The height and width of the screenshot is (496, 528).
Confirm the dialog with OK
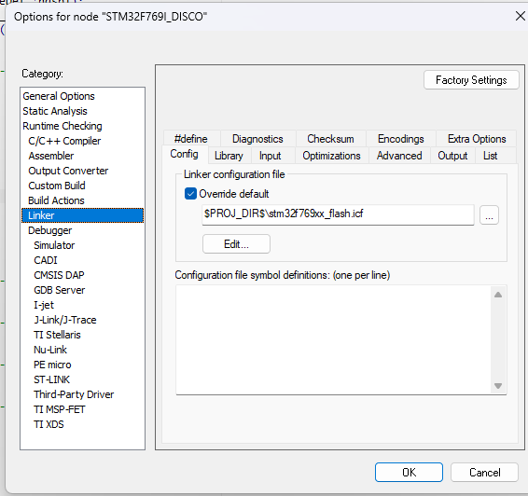click(x=409, y=472)
